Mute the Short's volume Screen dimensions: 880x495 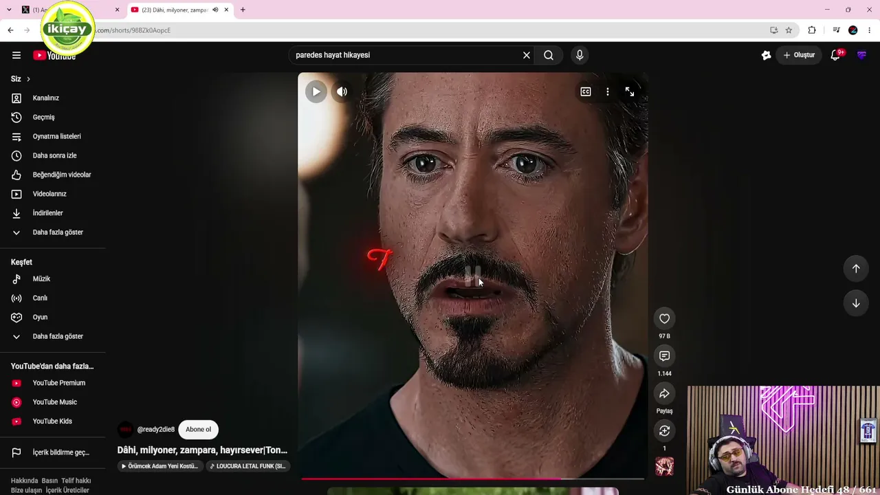[342, 91]
